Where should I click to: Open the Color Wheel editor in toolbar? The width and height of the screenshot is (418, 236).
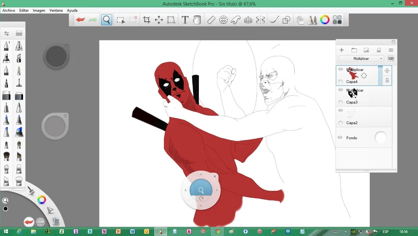(x=325, y=20)
